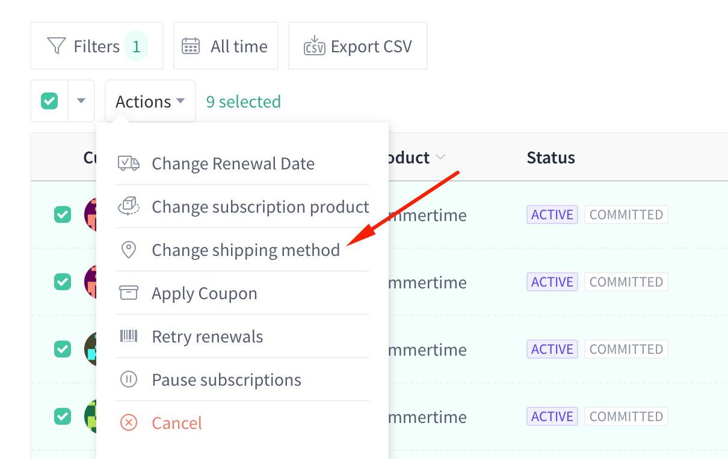Open the arrow dropdown beside select-all checkbox
The height and width of the screenshot is (459, 728).
point(81,101)
